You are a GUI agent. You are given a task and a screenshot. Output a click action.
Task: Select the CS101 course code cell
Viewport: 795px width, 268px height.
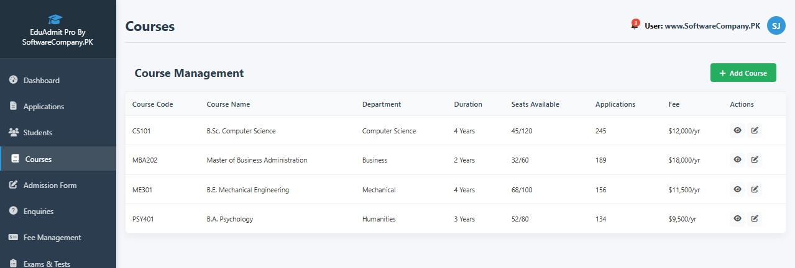click(x=142, y=131)
